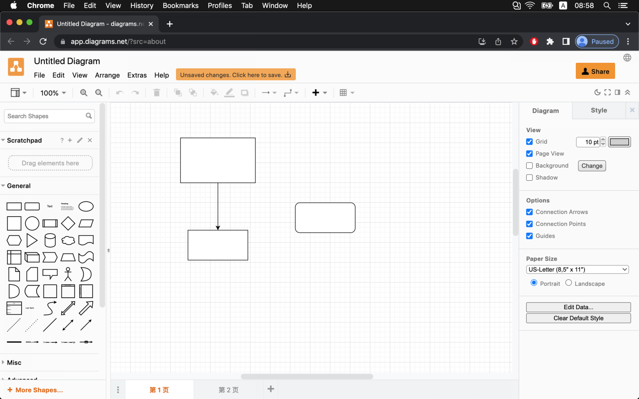Click Clear Default Style button
The width and height of the screenshot is (639, 399).
tap(578, 318)
